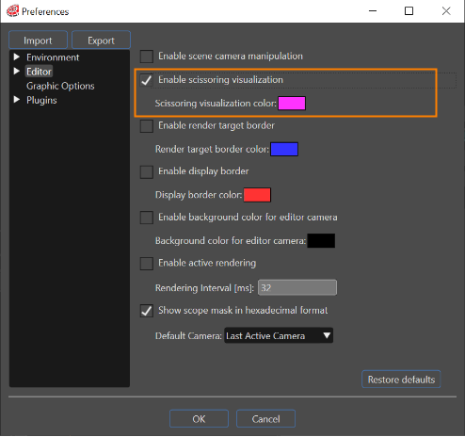
Task: Pick the blue render target border color
Action: click(x=284, y=149)
